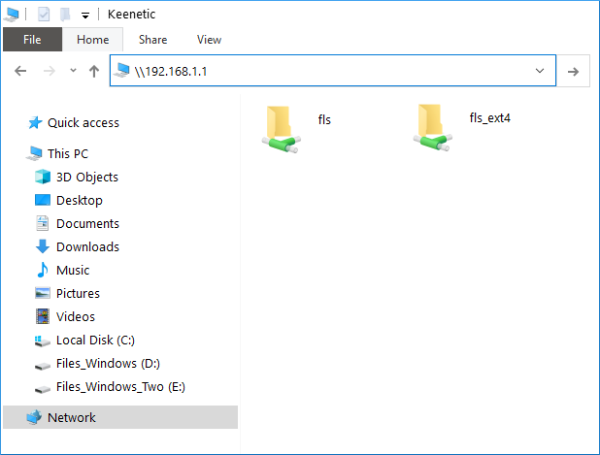Open the Music folder in sidebar

point(72,270)
